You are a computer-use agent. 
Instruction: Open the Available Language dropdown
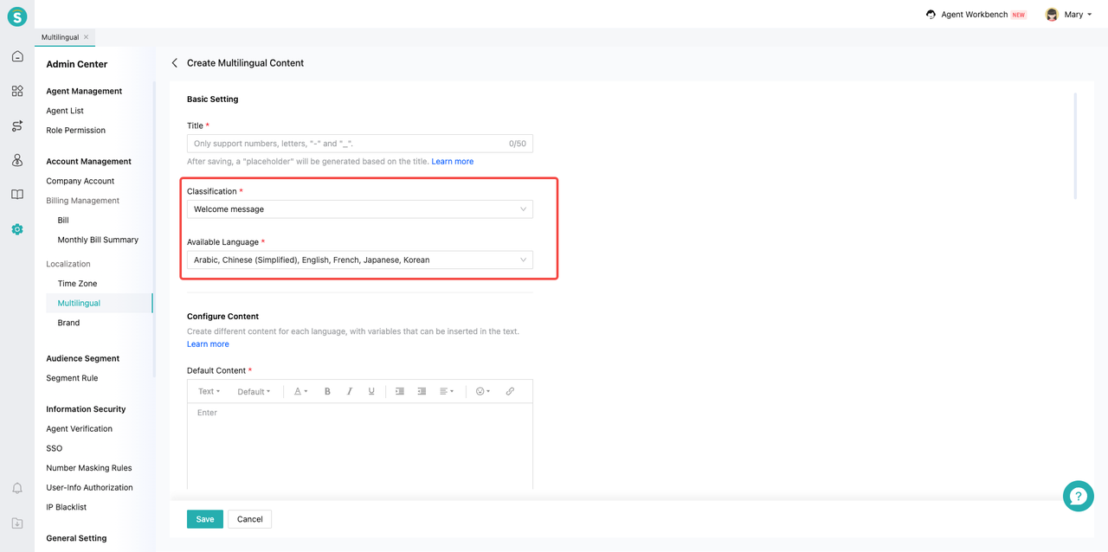point(360,260)
